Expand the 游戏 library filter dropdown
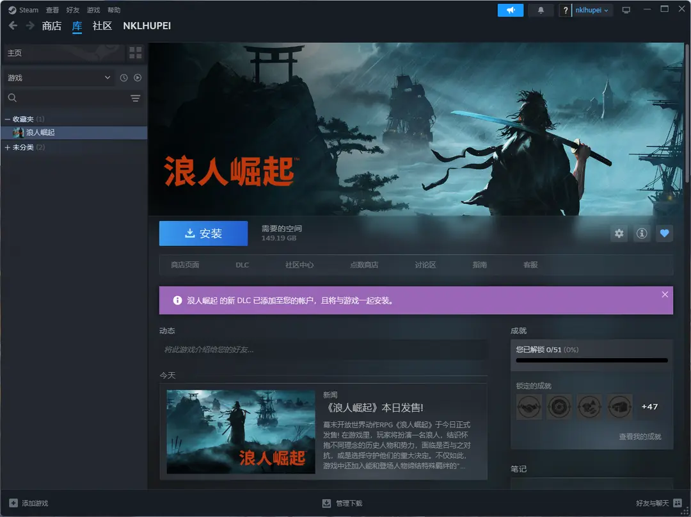This screenshot has height=517, width=691. click(58, 78)
